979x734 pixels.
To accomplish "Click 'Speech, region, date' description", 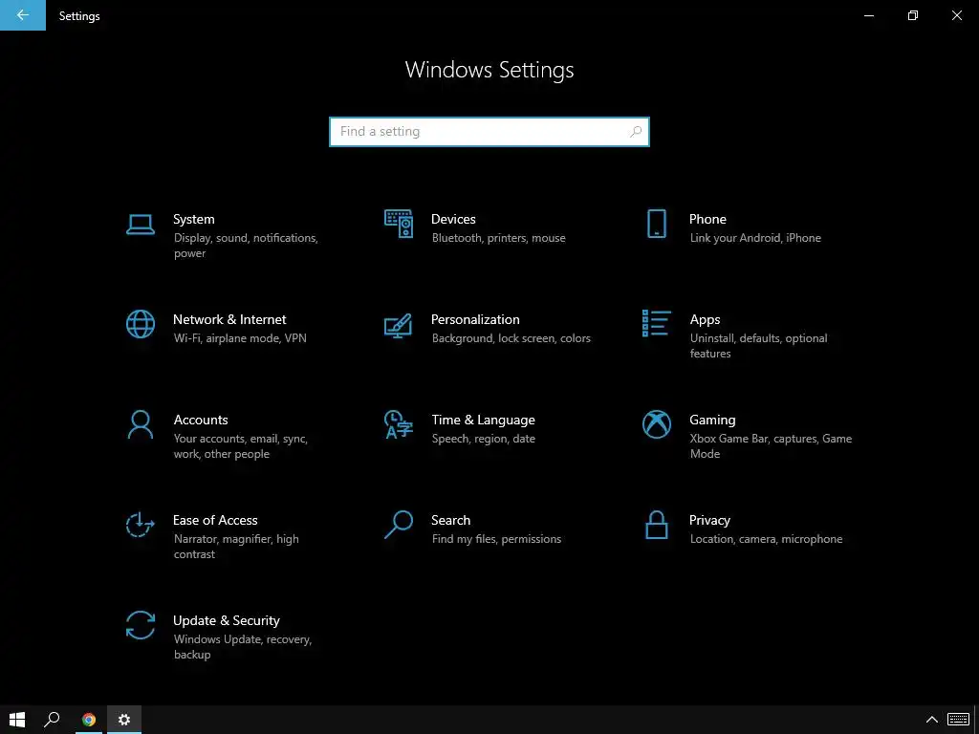I will click(484, 440).
